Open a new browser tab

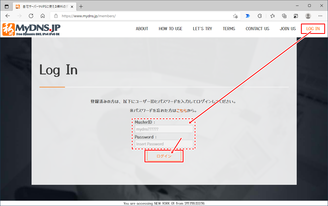click(81, 6)
